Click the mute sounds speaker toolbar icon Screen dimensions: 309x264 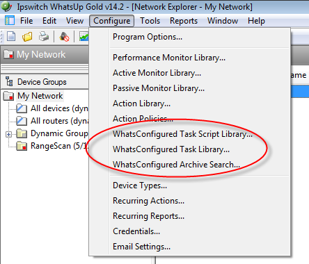(64, 37)
